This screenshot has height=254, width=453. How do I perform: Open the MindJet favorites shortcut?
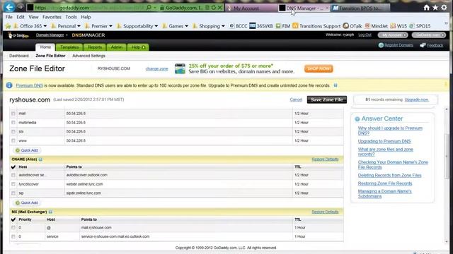(376, 26)
